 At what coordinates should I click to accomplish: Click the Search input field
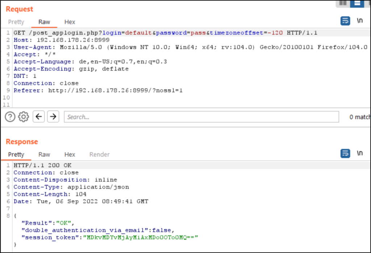pos(201,117)
